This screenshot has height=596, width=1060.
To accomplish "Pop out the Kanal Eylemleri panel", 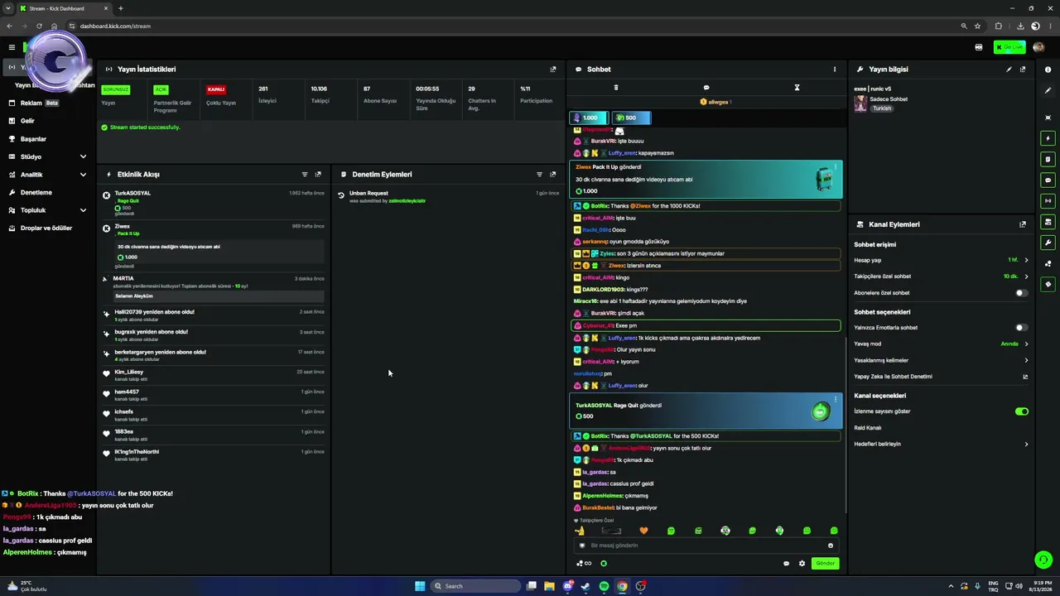I will [x=1023, y=224].
